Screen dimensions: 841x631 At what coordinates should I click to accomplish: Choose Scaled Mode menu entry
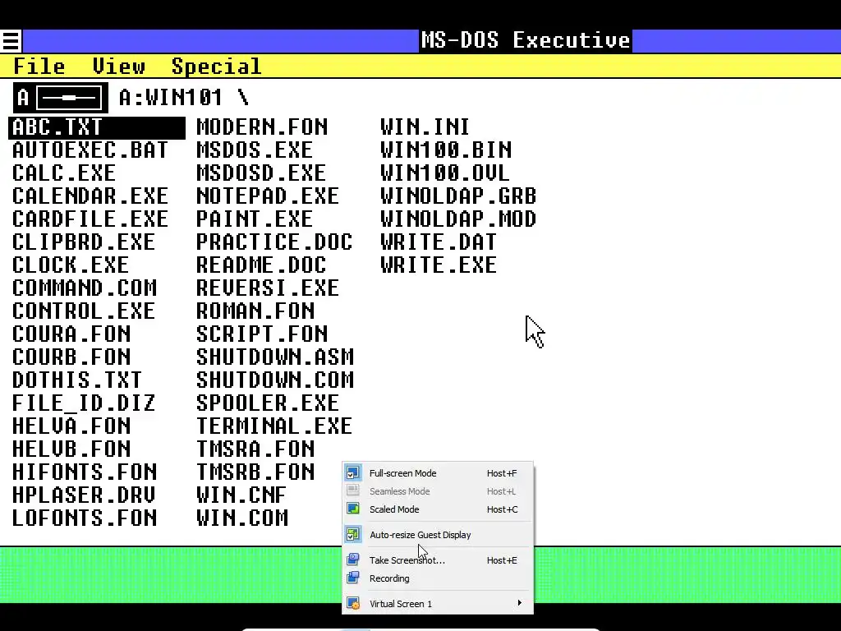(438, 509)
